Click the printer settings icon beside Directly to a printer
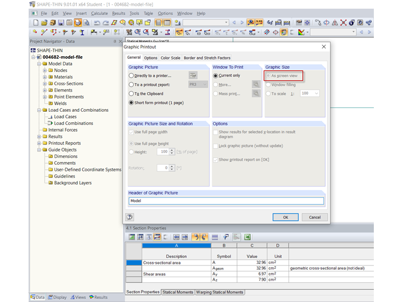This screenshot has width=403, height=302. click(x=193, y=76)
